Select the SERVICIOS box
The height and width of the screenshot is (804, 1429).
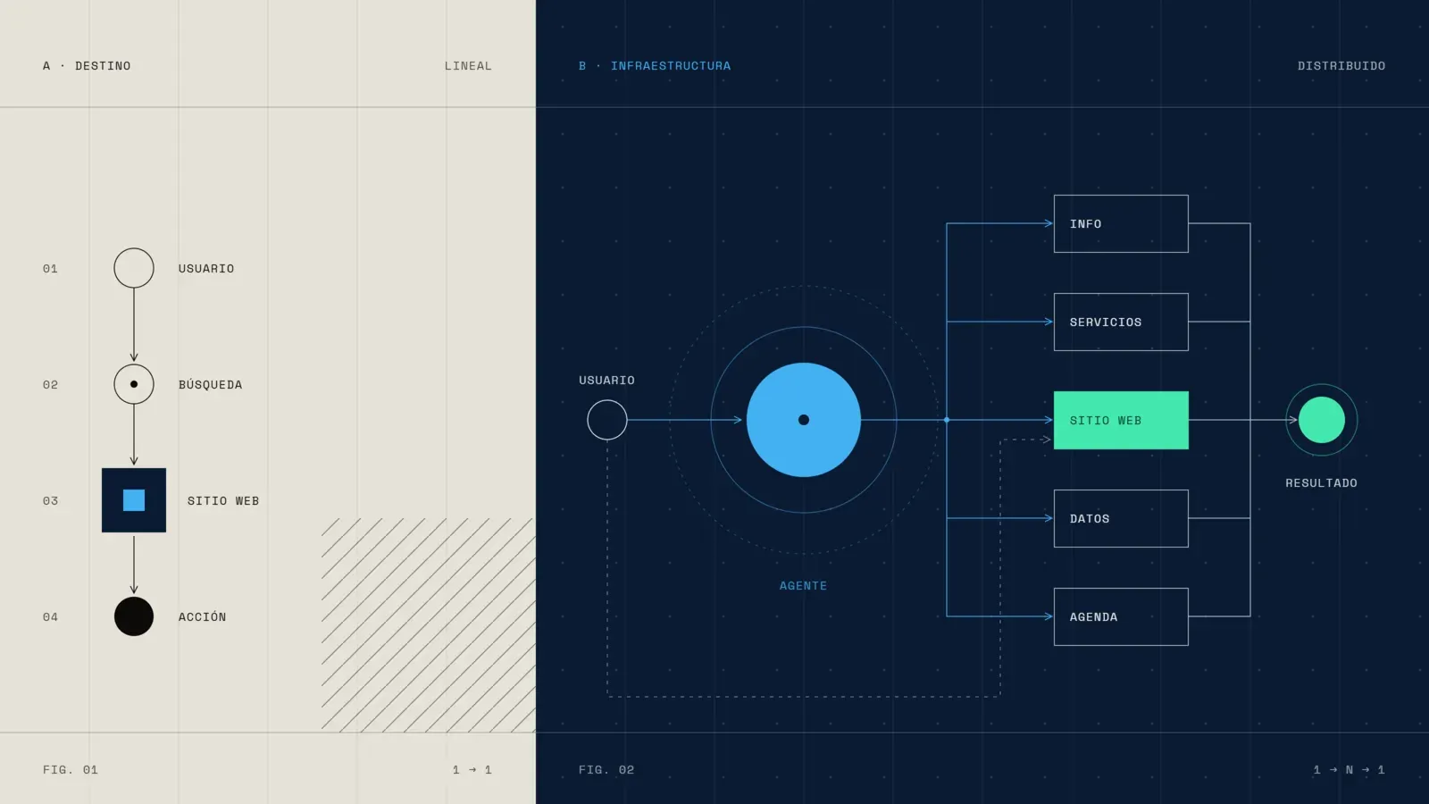(1121, 322)
